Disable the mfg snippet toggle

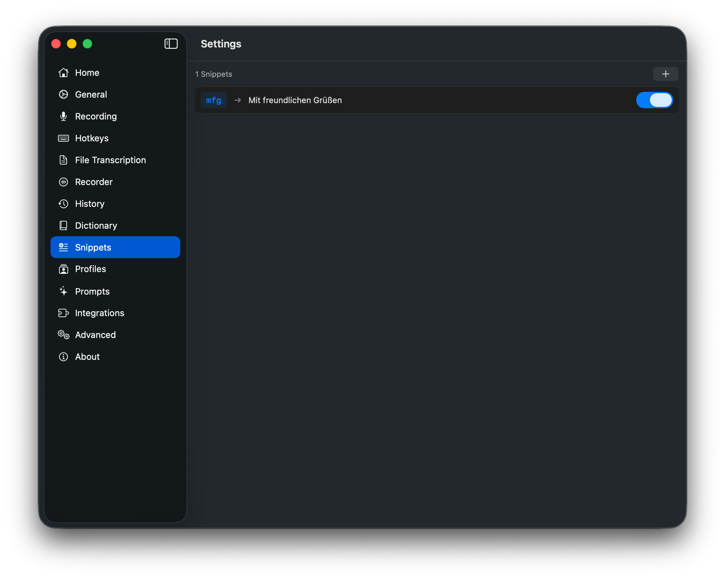pos(654,100)
